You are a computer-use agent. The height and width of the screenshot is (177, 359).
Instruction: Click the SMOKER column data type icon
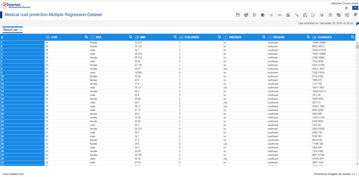[225, 37]
